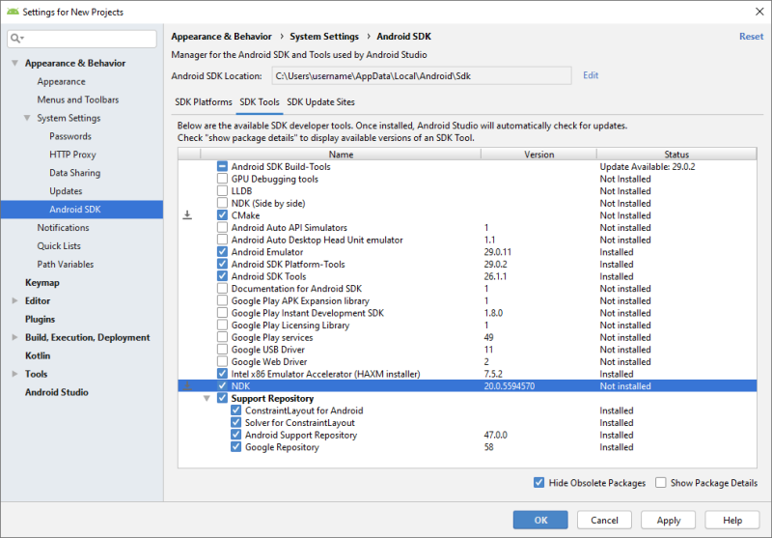Click the download icon beside the NDK row
This screenshot has width=772, height=538.
tap(187, 385)
